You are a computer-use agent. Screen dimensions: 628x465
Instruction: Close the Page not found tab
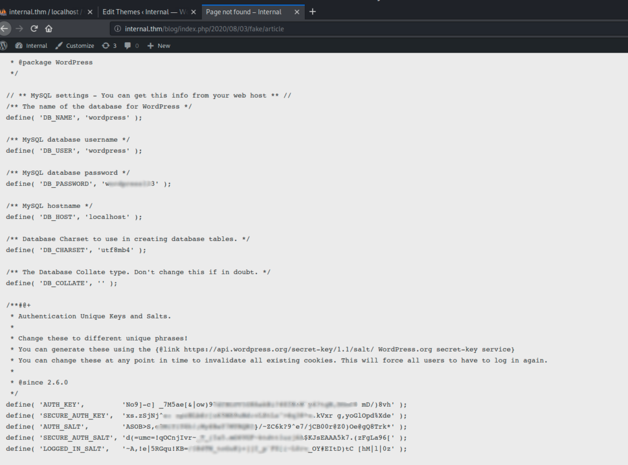coord(297,12)
